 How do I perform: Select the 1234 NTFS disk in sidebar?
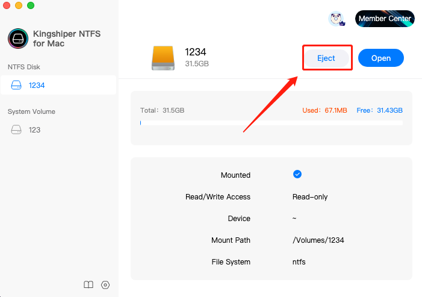click(58, 85)
